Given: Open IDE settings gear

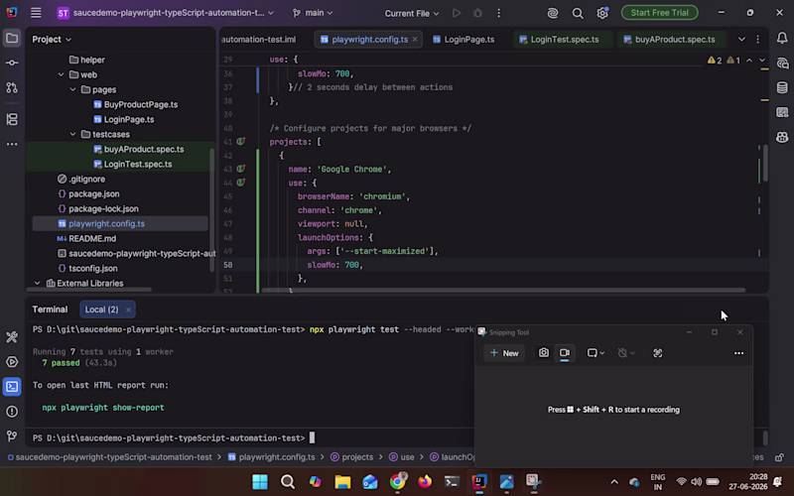Looking at the screenshot, I should (602, 13).
